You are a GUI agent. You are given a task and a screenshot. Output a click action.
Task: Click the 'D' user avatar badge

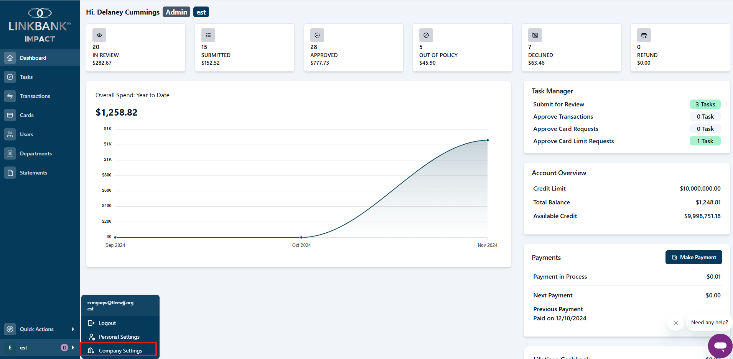(x=64, y=348)
